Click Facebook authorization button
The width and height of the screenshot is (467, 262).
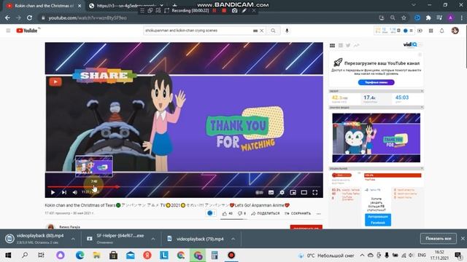click(378, 220)
